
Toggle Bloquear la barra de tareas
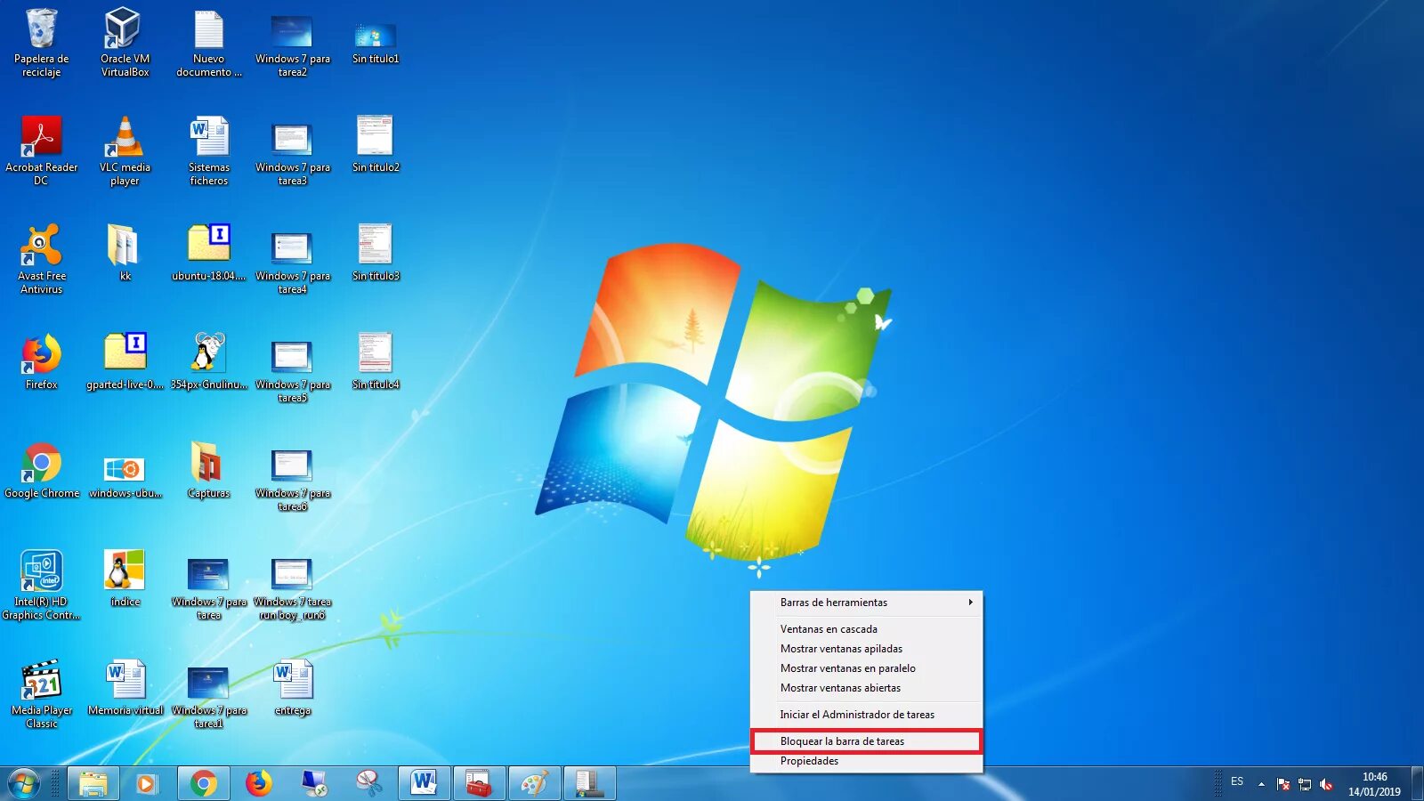(866, 741)
